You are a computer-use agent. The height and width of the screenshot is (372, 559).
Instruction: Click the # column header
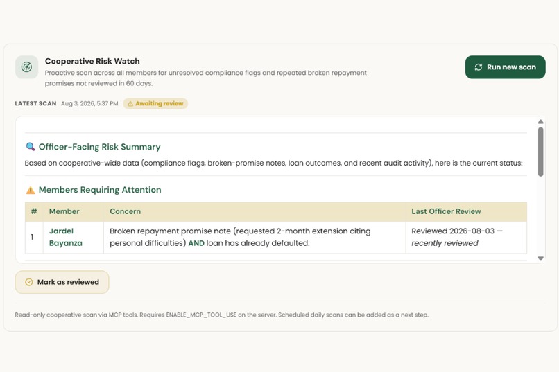point(34,211)
